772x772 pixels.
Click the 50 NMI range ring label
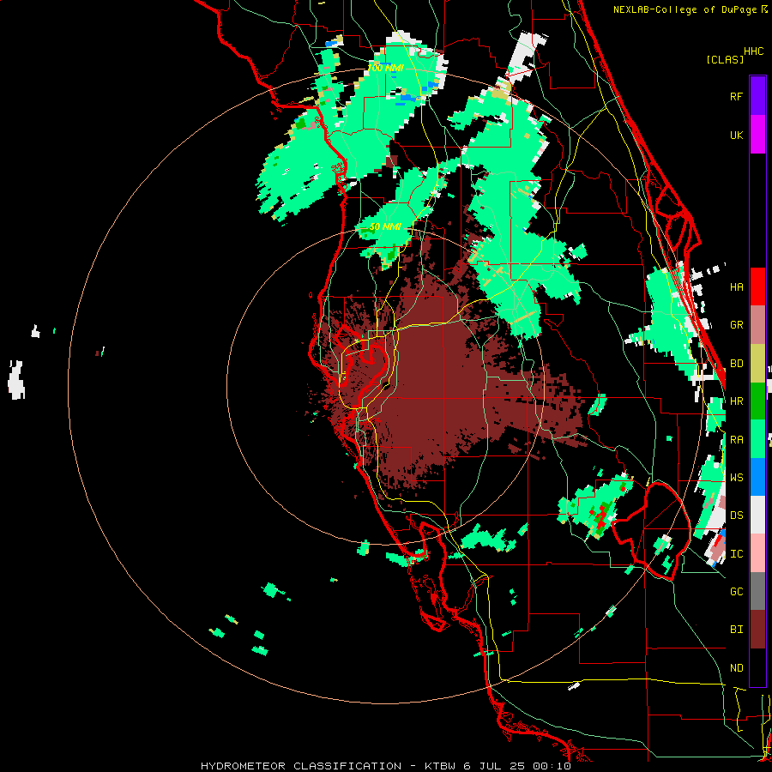(x=385, y=226)
